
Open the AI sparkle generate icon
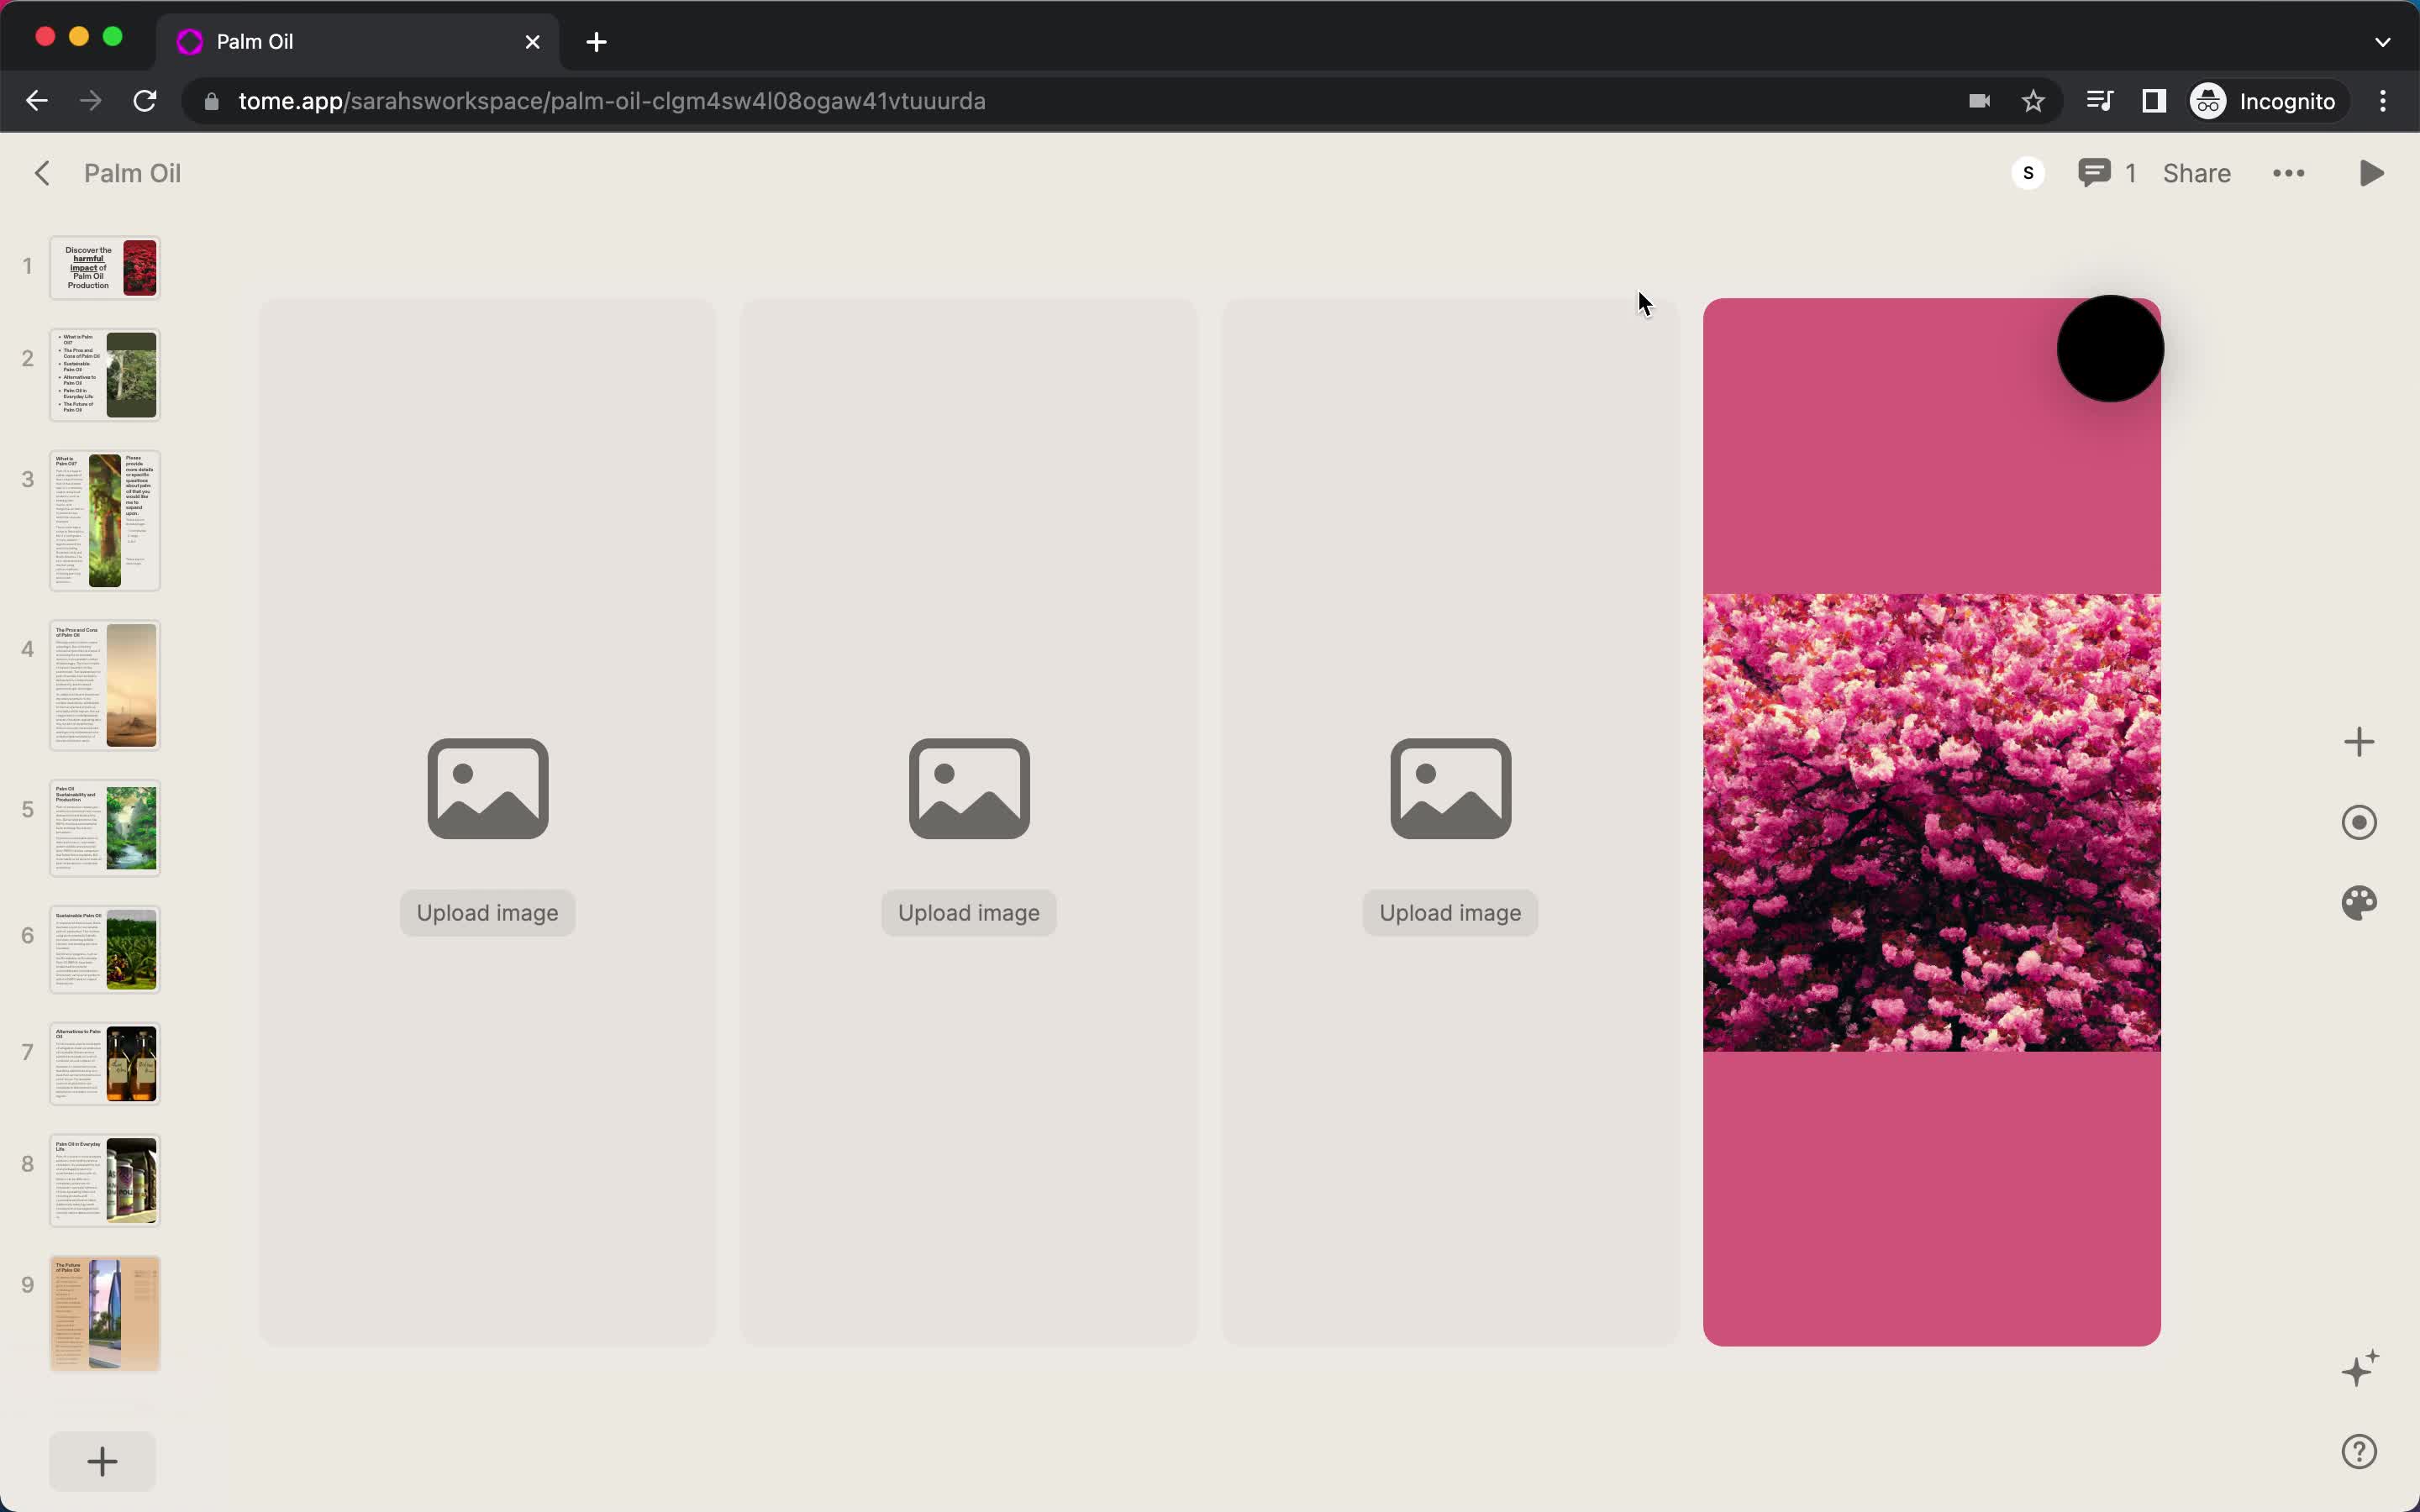coord(2360,1368)
